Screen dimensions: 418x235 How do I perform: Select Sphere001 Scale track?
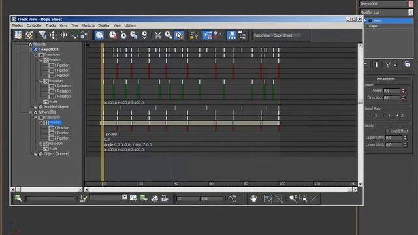53,149
